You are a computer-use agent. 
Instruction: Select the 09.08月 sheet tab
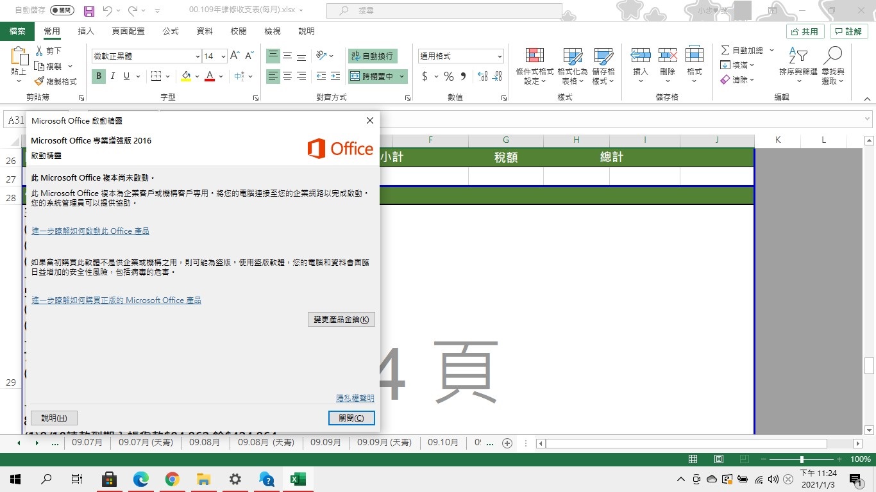[x=203, y=443]
